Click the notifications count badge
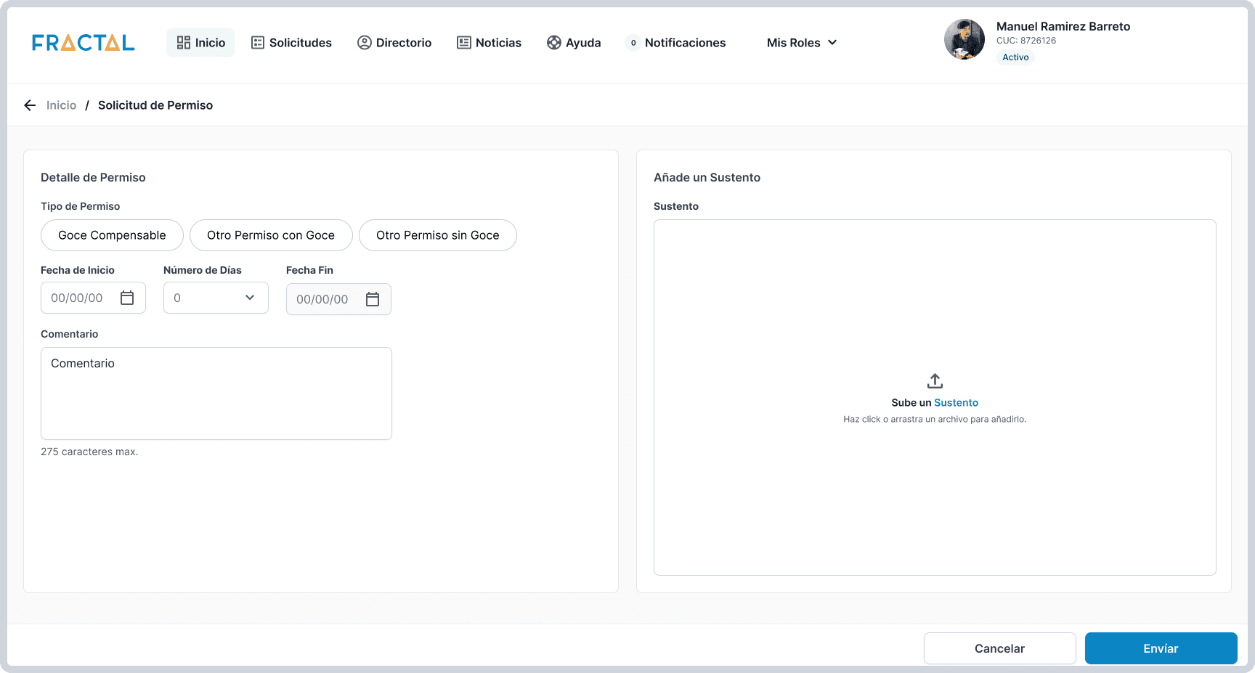The image size is (1255, 673). [x=633, y=43]
